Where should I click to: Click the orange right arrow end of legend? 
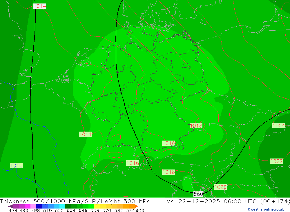136,206
